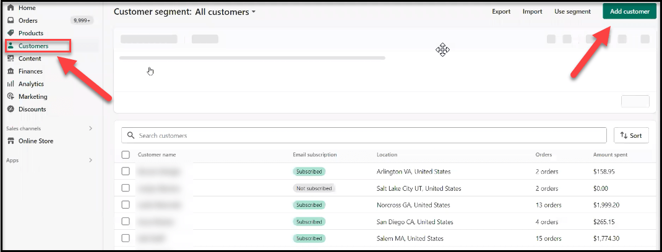The image size is (662, 252).
Task: Click the Email subscription column header
Action: click(x=314, y=154)
